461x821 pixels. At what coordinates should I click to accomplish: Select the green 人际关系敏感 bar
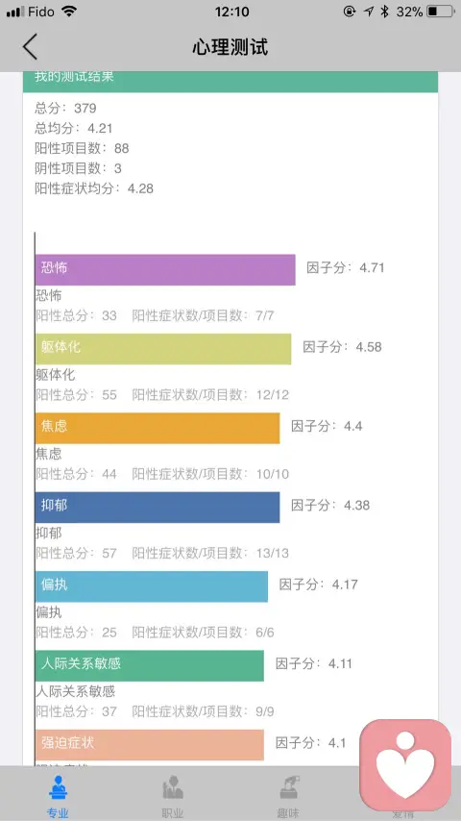[150, 665]
